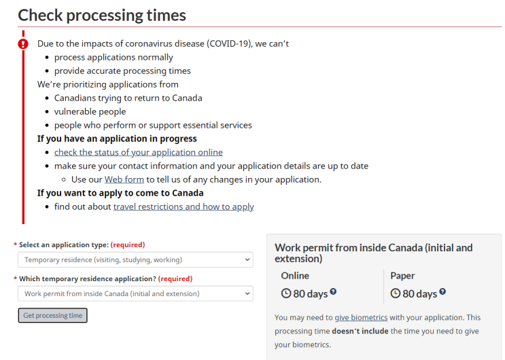Click the clock icon under Paper
The height and width of the screenshot is (360, 505).
(395, 293)
